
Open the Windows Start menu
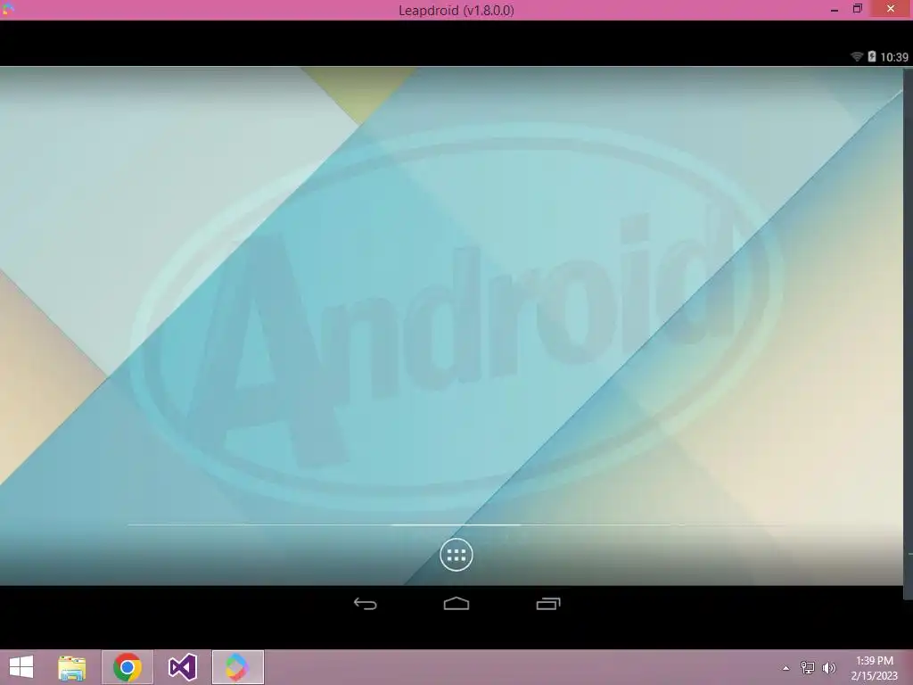(21, 667)
